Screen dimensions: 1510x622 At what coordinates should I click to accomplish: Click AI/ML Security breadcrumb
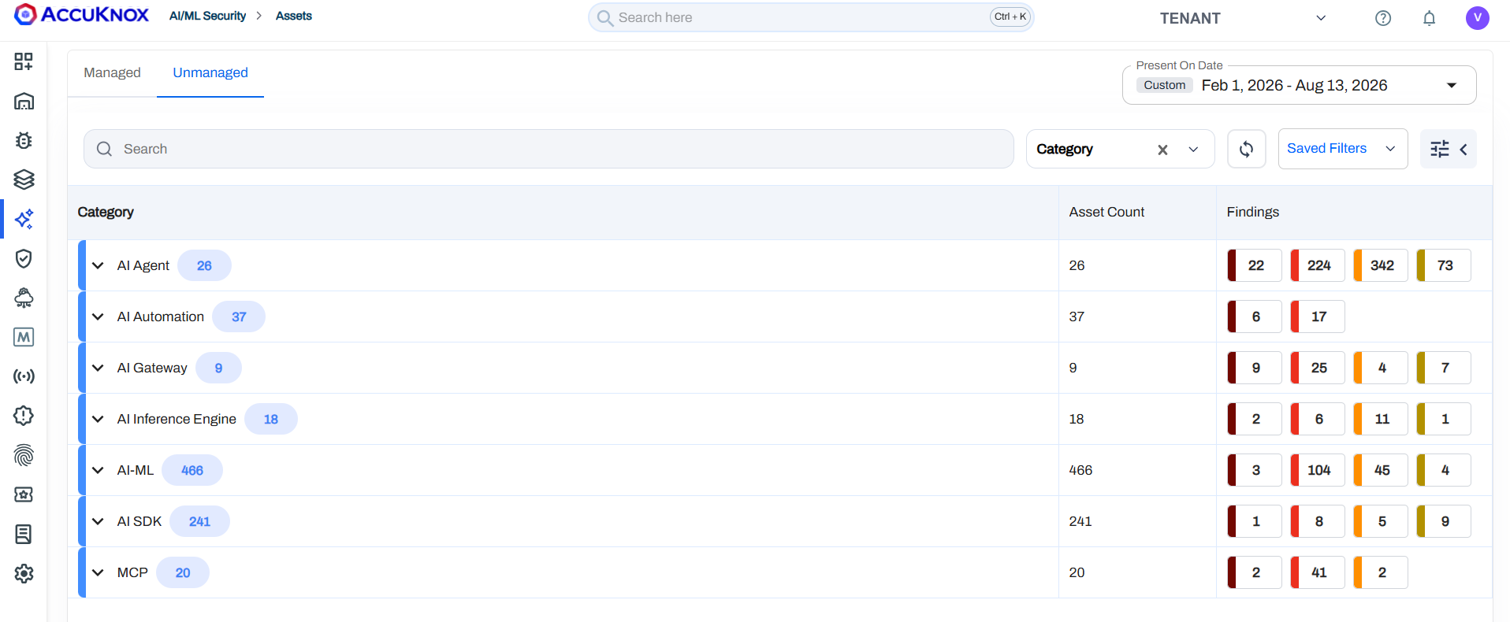coord(207,16)
